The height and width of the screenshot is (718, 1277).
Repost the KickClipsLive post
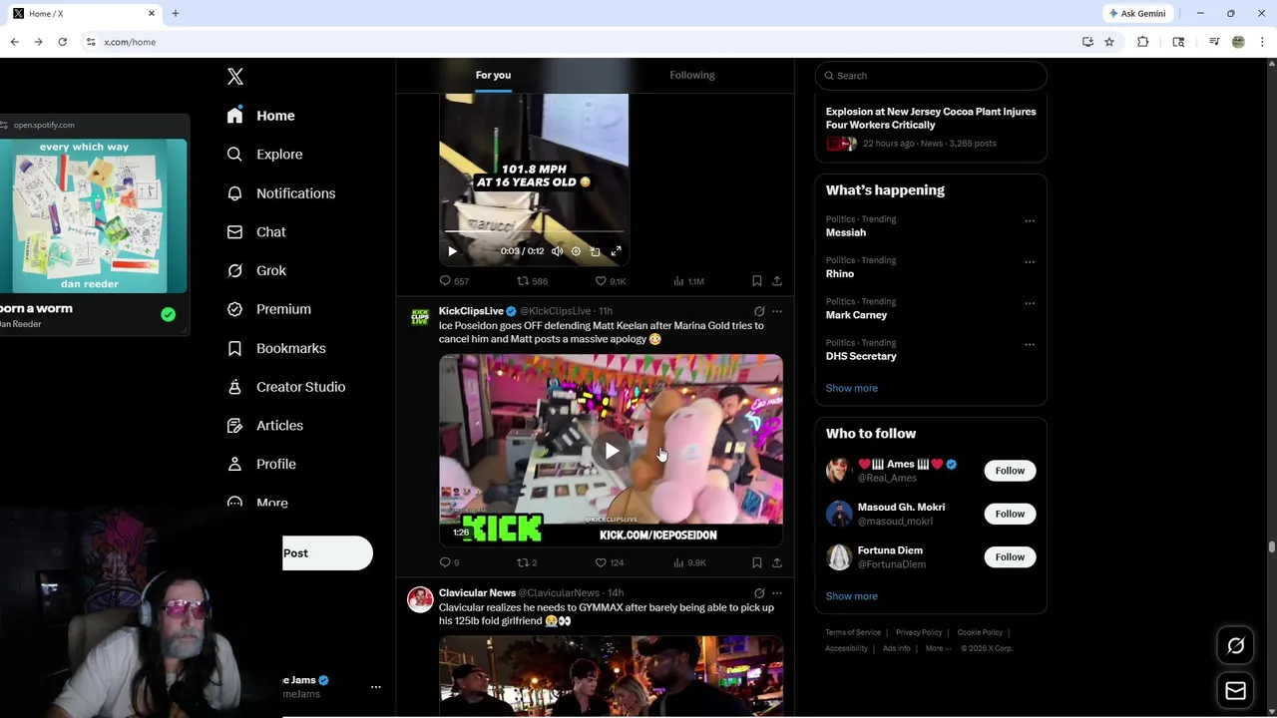[527, 562]
